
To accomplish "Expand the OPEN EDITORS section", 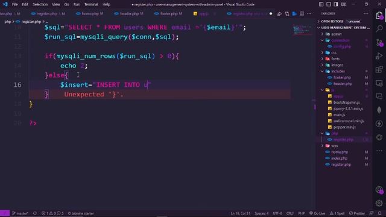I will [344, 22].
